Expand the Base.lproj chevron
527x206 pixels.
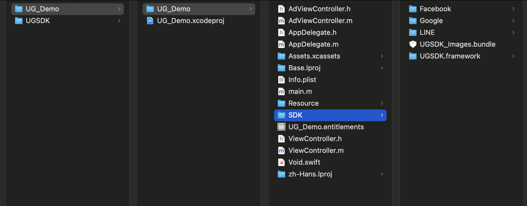pyautogui.click(x=382, y=68)
